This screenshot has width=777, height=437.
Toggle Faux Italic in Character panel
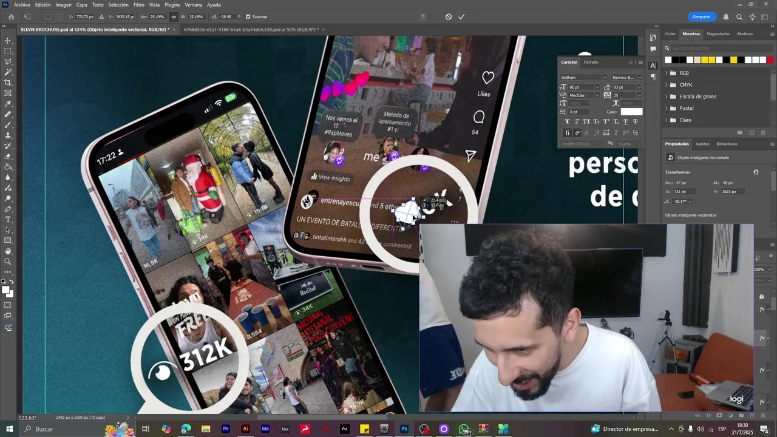tap(577, 121)
